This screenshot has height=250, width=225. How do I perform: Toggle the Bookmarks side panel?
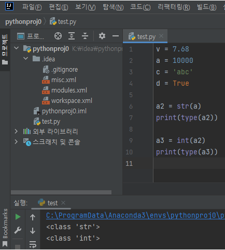tap(5, 228)
